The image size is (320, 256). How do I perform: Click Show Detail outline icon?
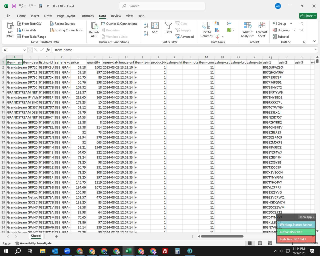[x=301, y=23]
